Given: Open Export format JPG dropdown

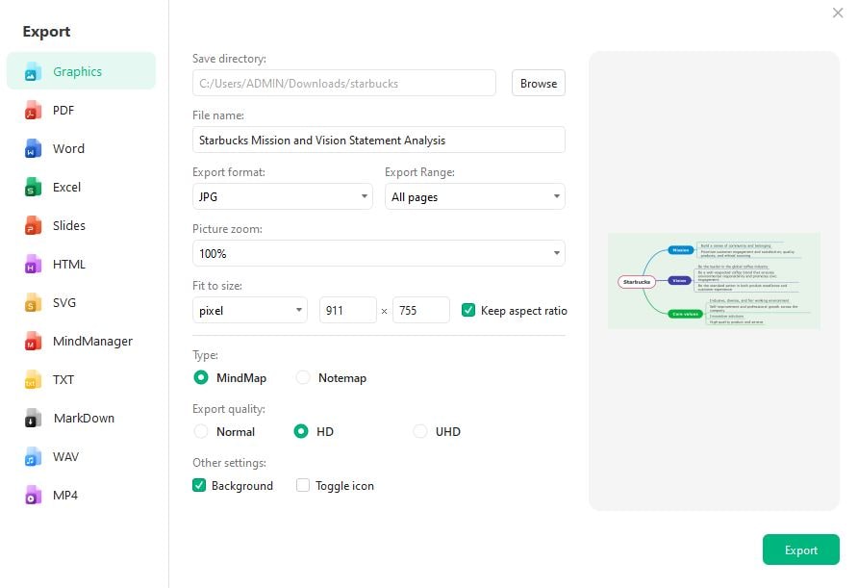Looking at the screenshot, I should point(283,196).
